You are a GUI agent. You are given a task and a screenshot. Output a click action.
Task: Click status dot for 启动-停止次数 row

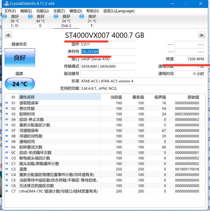(x=7, y=119)
